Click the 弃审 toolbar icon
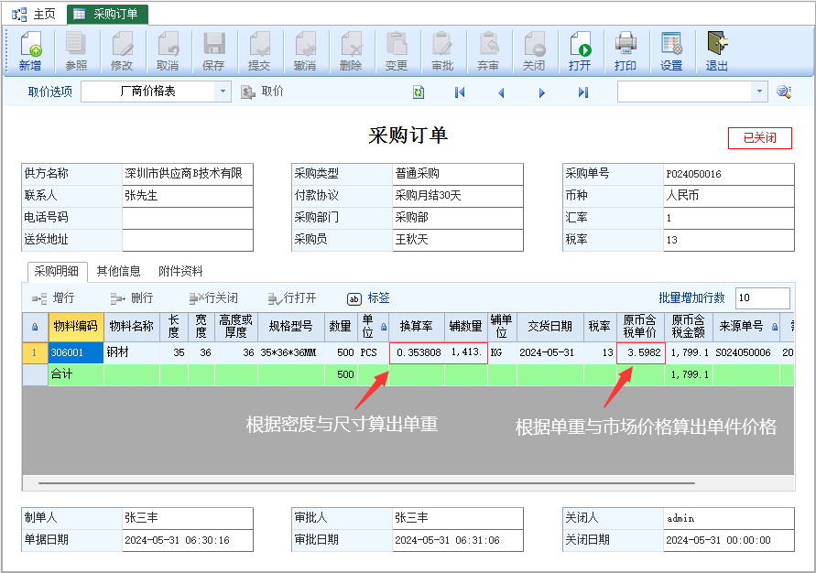 488,51
